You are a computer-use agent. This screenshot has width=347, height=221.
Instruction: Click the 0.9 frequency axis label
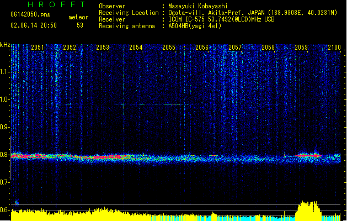coord(5,127)
